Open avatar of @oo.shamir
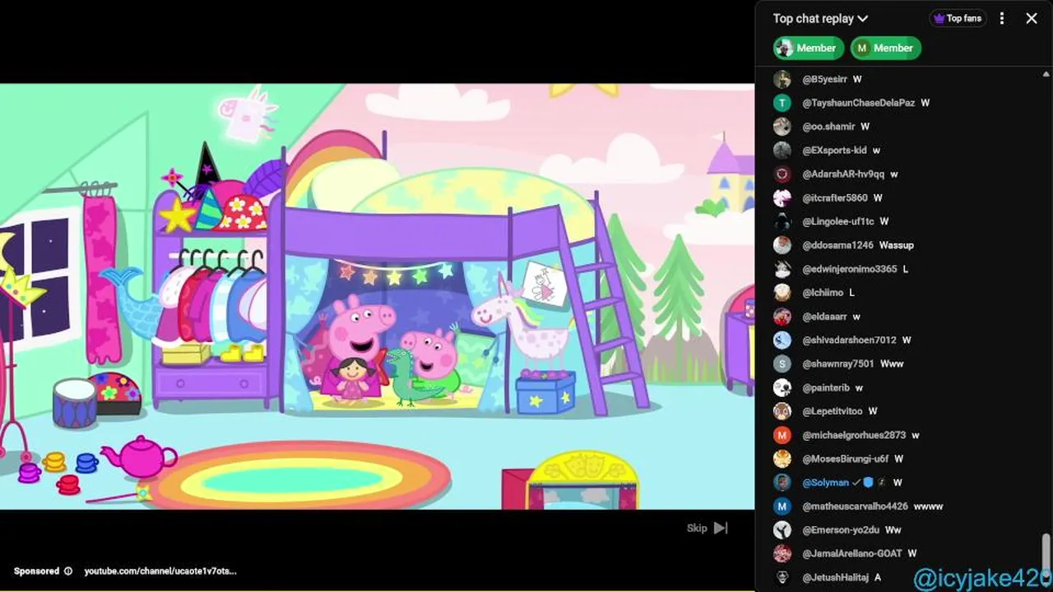Image resolution: width=1053 pixels, height=592 pixels. tap(782, 127)
